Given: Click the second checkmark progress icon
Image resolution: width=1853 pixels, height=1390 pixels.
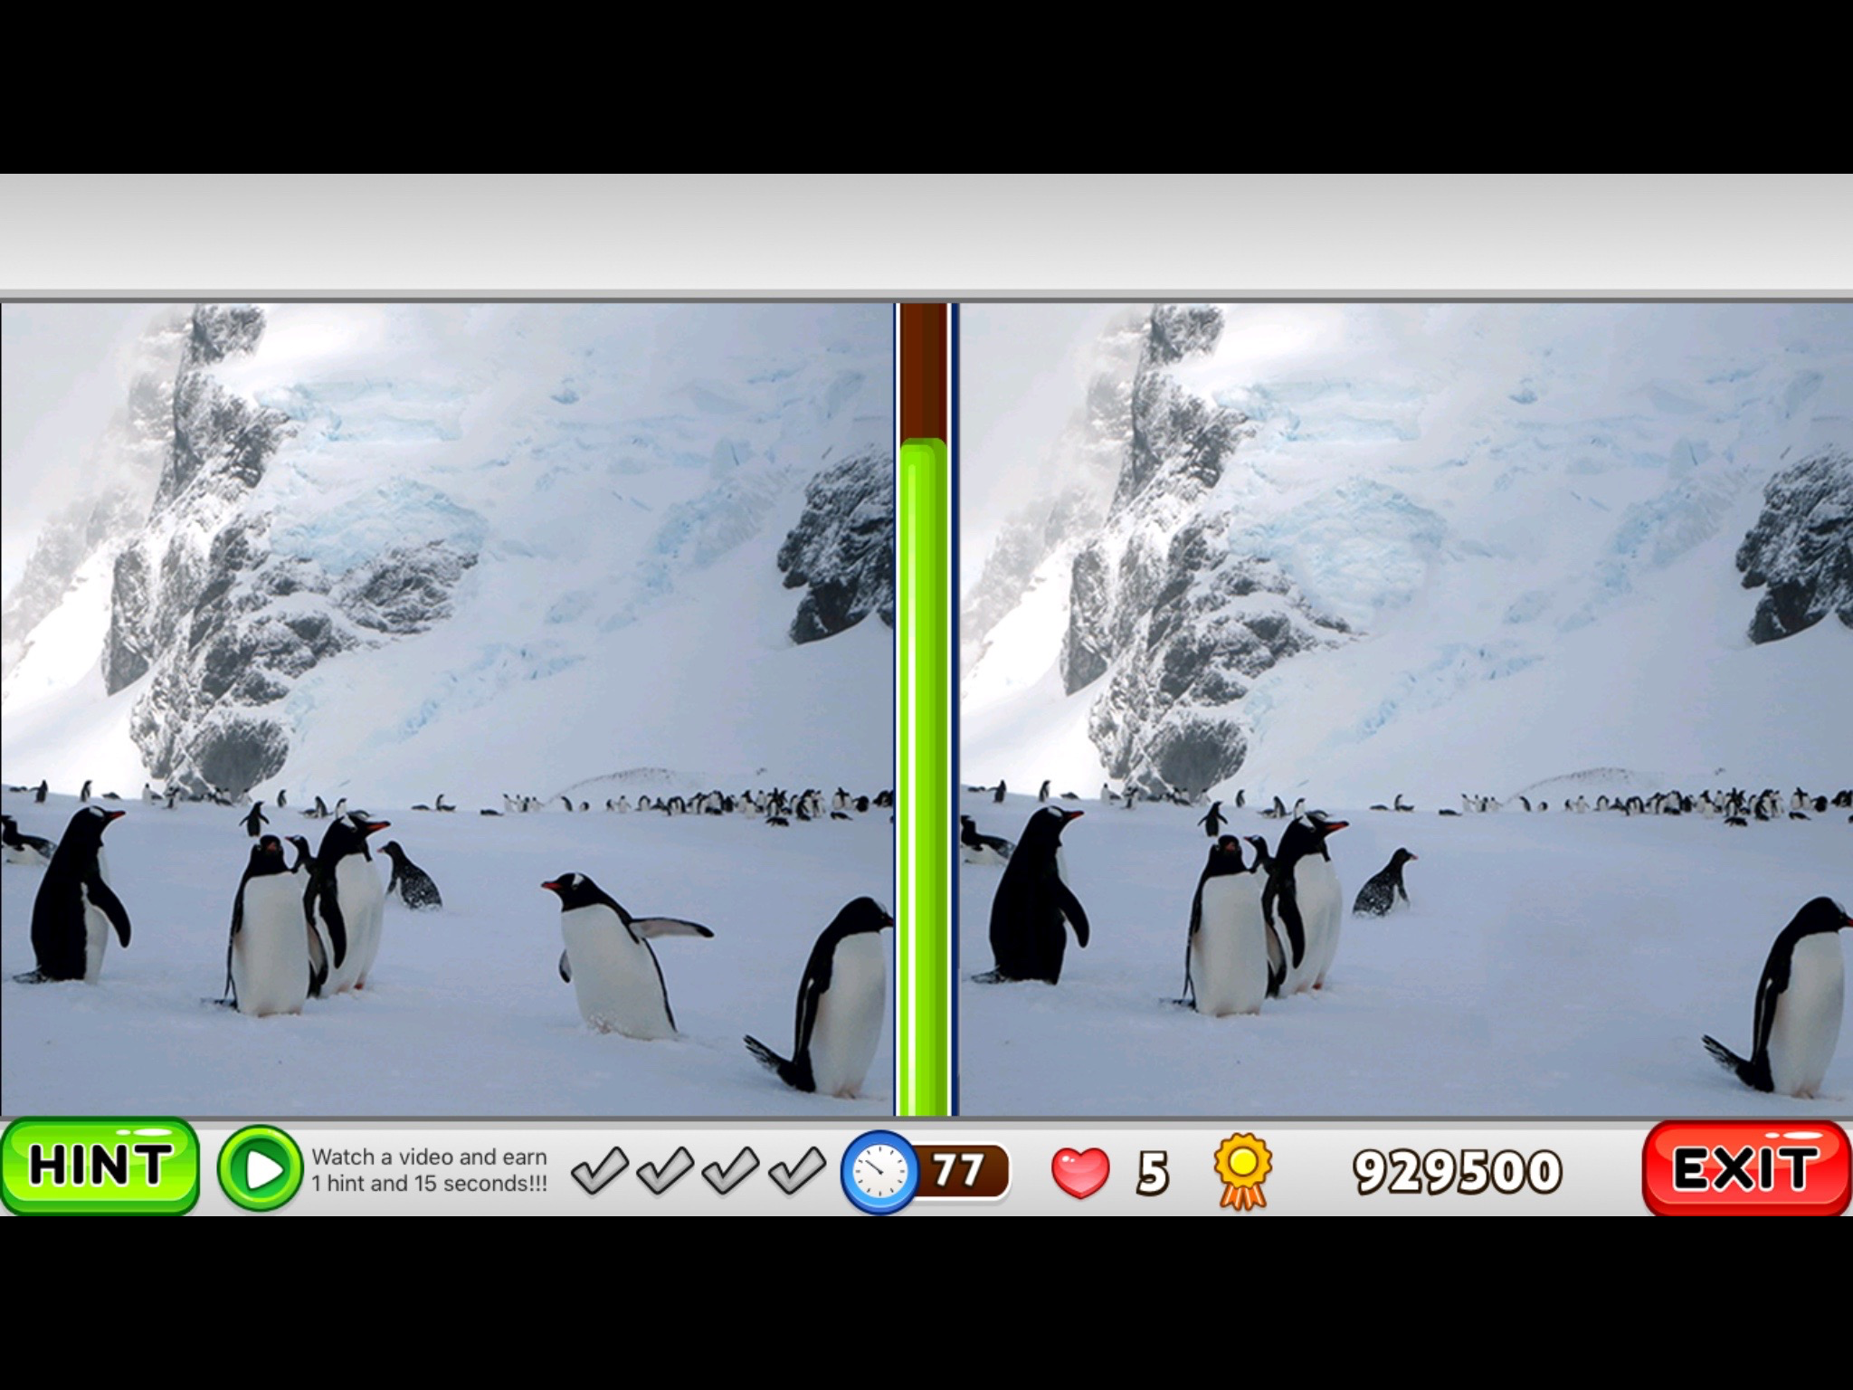Looking at the screenshot, I should point(665,1170).
